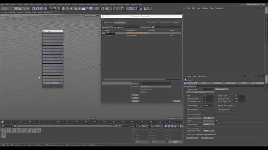Click the Camera icon in toolbar
Viewport: 268px width, 150px height.
click(x=87, y=9)
